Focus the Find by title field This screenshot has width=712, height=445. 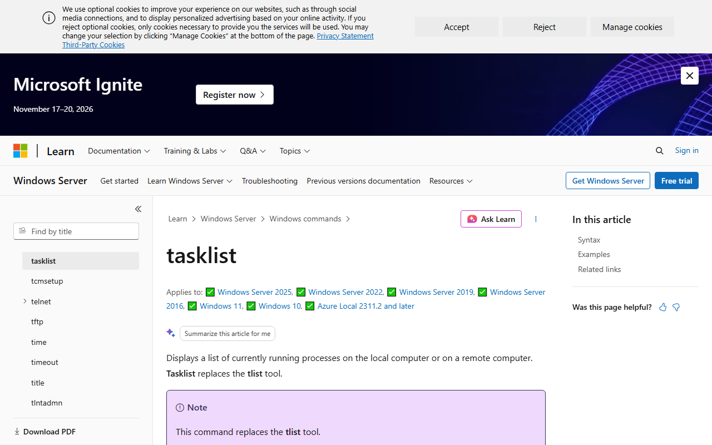76,231
